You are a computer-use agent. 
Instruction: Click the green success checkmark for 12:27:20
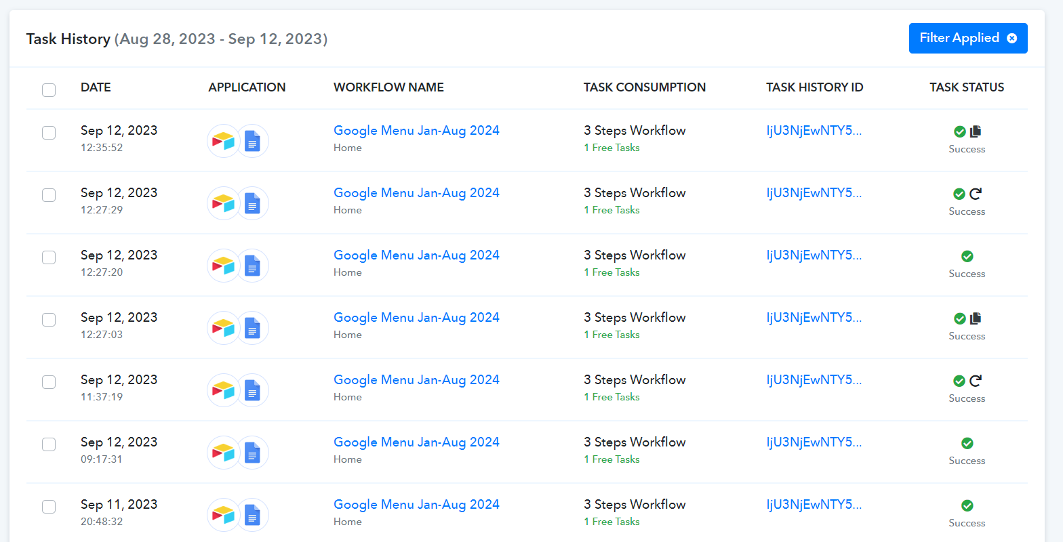[x=967, y=256]
